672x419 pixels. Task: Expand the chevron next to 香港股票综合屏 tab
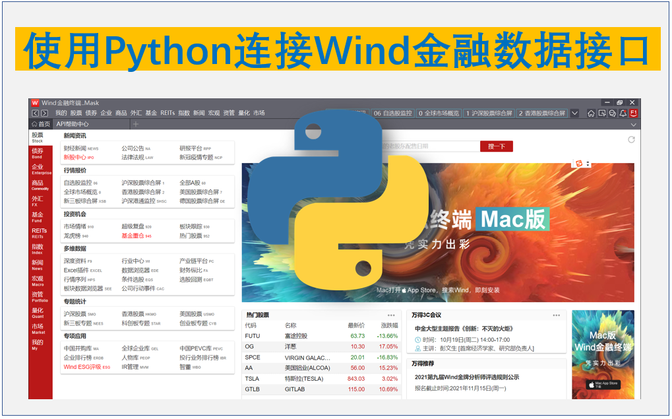point(574,113)
